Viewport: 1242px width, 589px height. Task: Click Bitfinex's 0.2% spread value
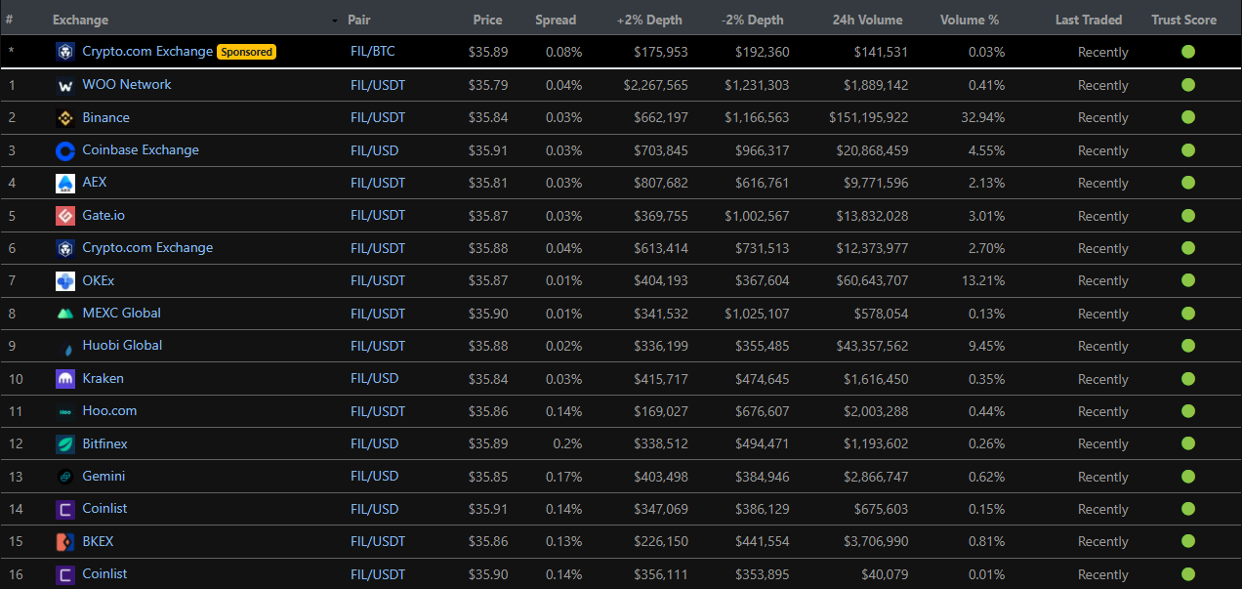click(x=567, y=443)
